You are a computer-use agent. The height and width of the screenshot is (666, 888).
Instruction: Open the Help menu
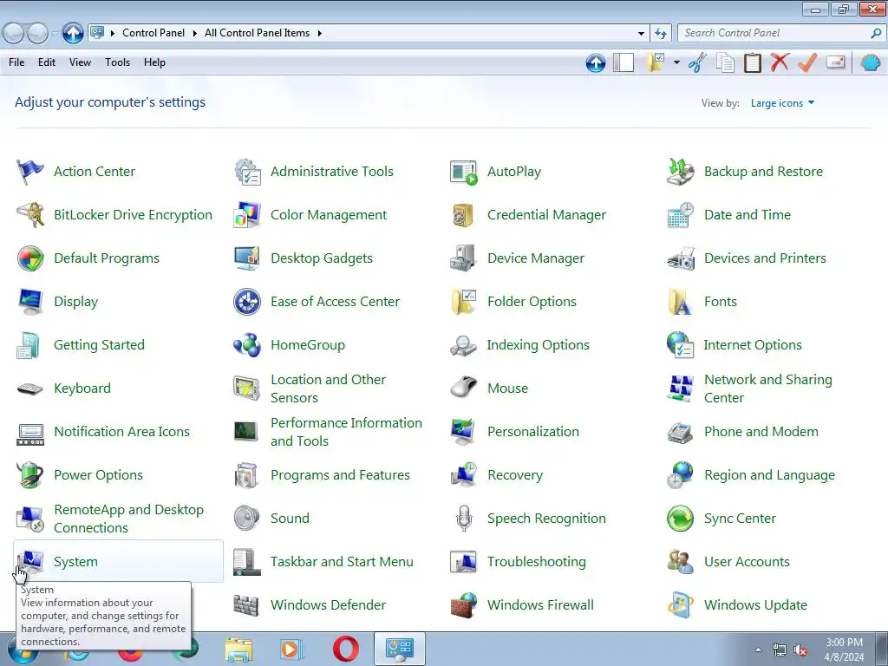pos(154,62)
